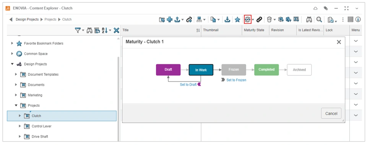Click the star favorites icon in toolbar

pyautogui.click(x=237, y=20)
